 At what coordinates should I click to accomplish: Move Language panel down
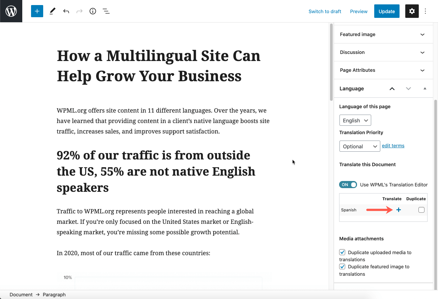tap(409, 89)
